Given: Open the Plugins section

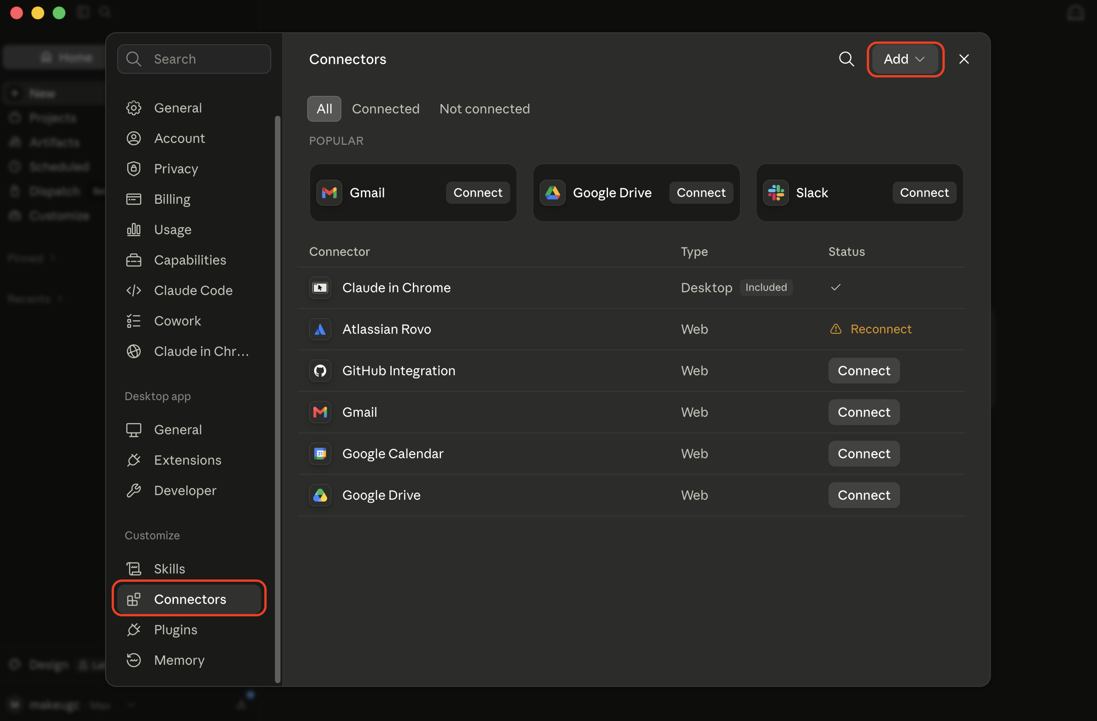Looking at the screenshot, I should point(189,630).
